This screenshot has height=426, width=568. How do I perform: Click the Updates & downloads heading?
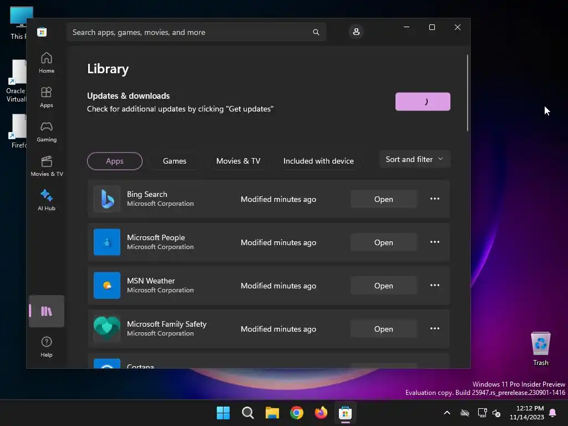tap(128, 95)
